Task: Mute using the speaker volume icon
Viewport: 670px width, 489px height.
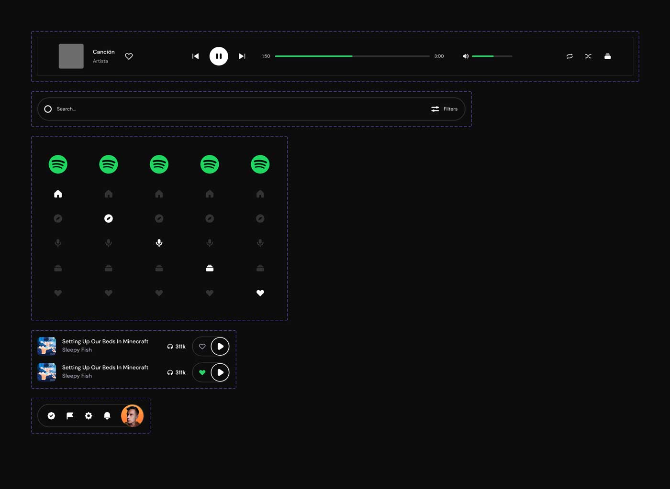Action: coord(465,56)
